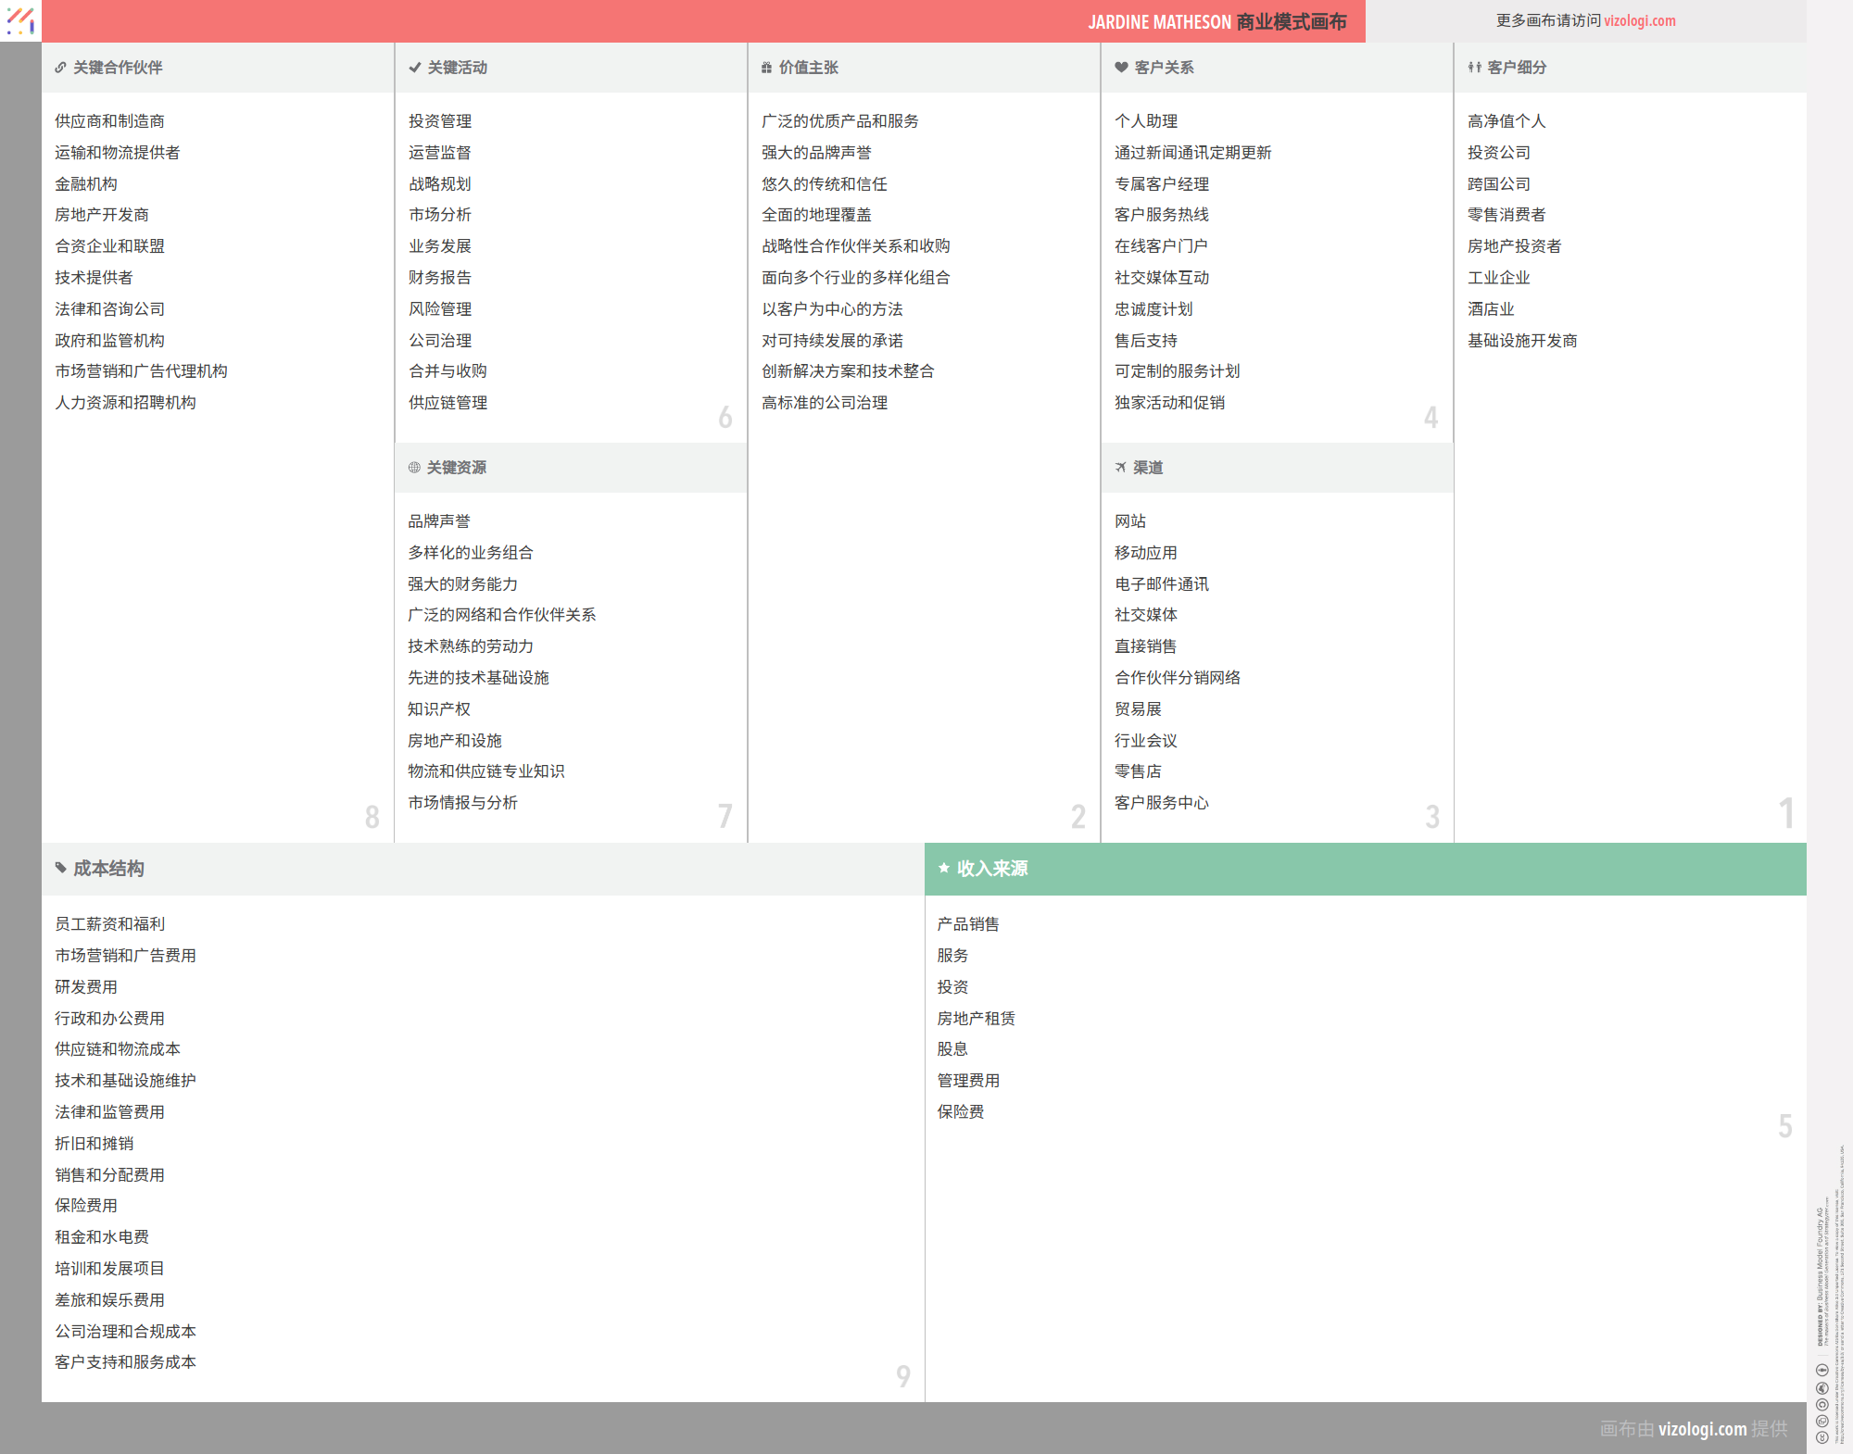Click the tag icon beside 成本结构
This screenshot has height=1454, width=1853.
pos(61,869)
